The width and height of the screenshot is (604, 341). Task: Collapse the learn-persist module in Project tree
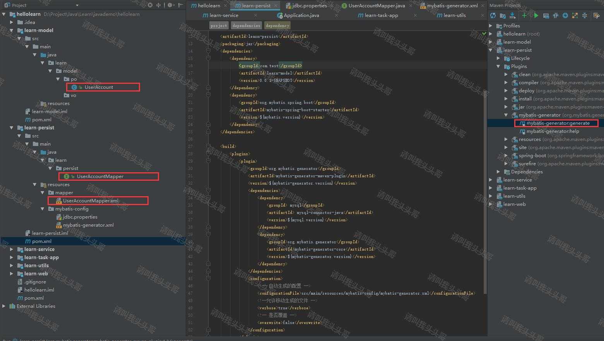(x=12, y=127)
